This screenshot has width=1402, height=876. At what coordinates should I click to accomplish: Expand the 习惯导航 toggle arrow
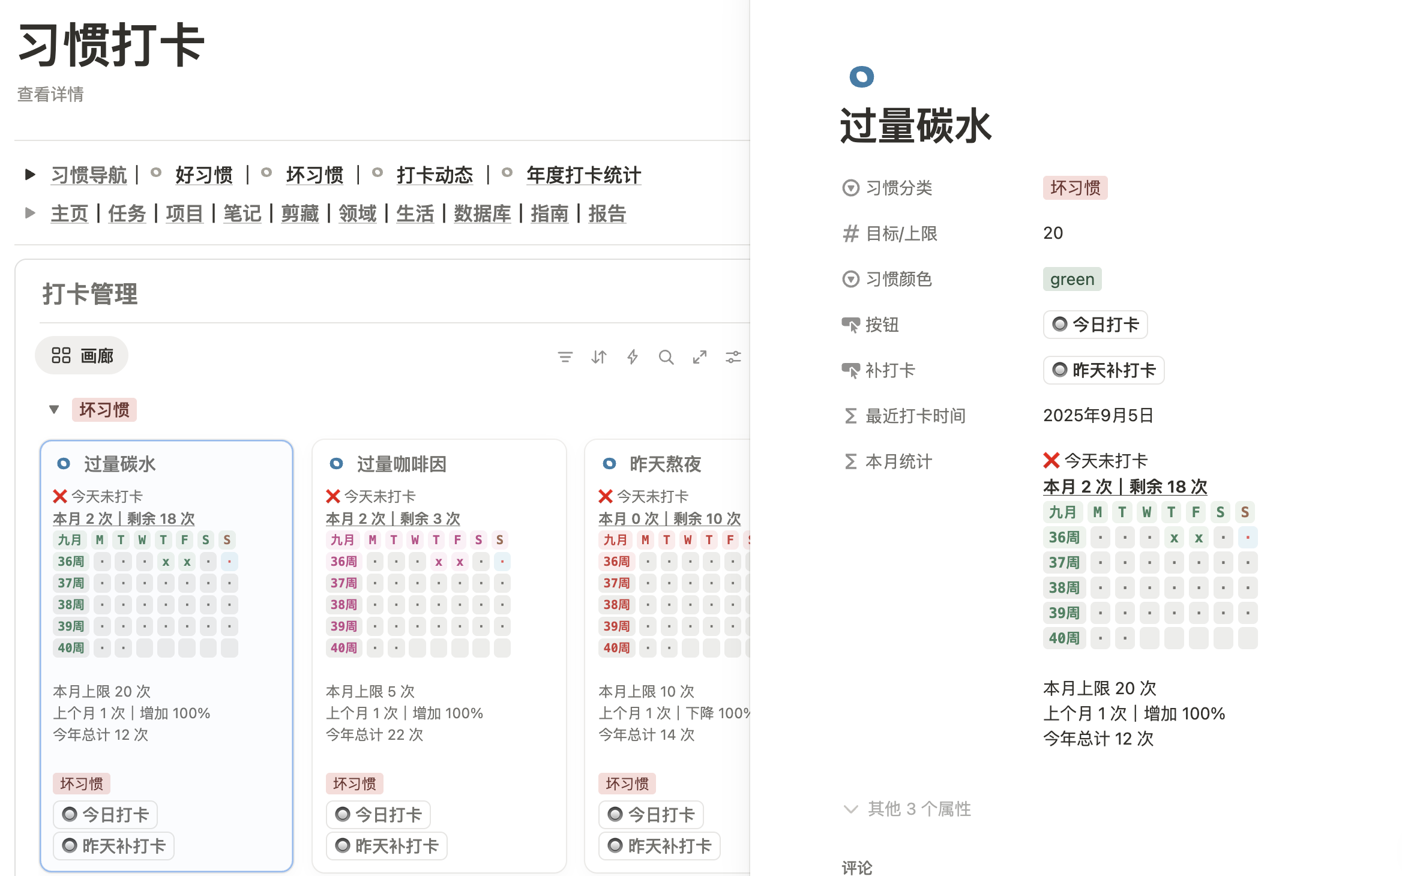[30, 175]
